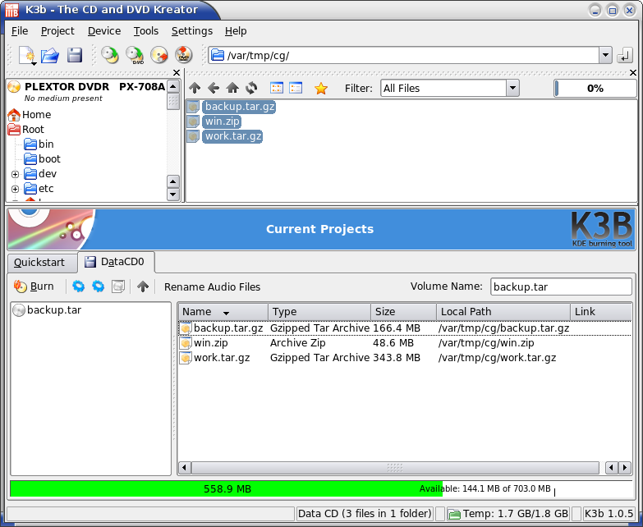The width and height of the screenshot is (643, 527).
Task: Switch file browser to icon view
Action: [x=277, y=88]
